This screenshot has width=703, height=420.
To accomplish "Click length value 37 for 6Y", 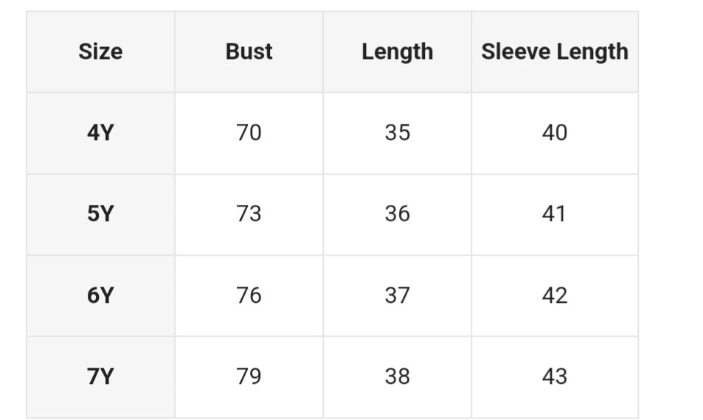I will 397,295.
